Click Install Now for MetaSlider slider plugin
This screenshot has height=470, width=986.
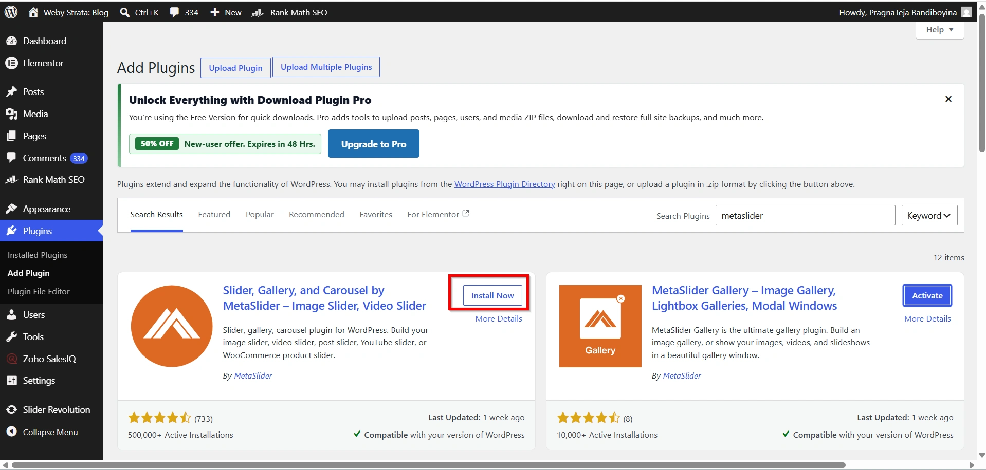tap(492, 295)
